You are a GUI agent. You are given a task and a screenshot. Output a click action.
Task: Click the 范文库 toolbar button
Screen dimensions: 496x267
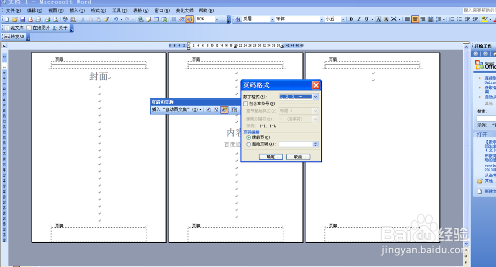pyautogui.click(x=14, y=28)
